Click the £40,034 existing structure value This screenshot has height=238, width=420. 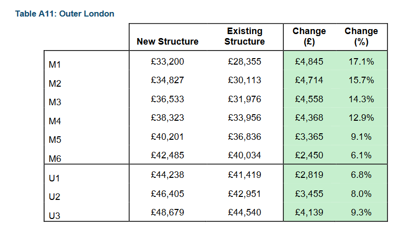(245, 155)
